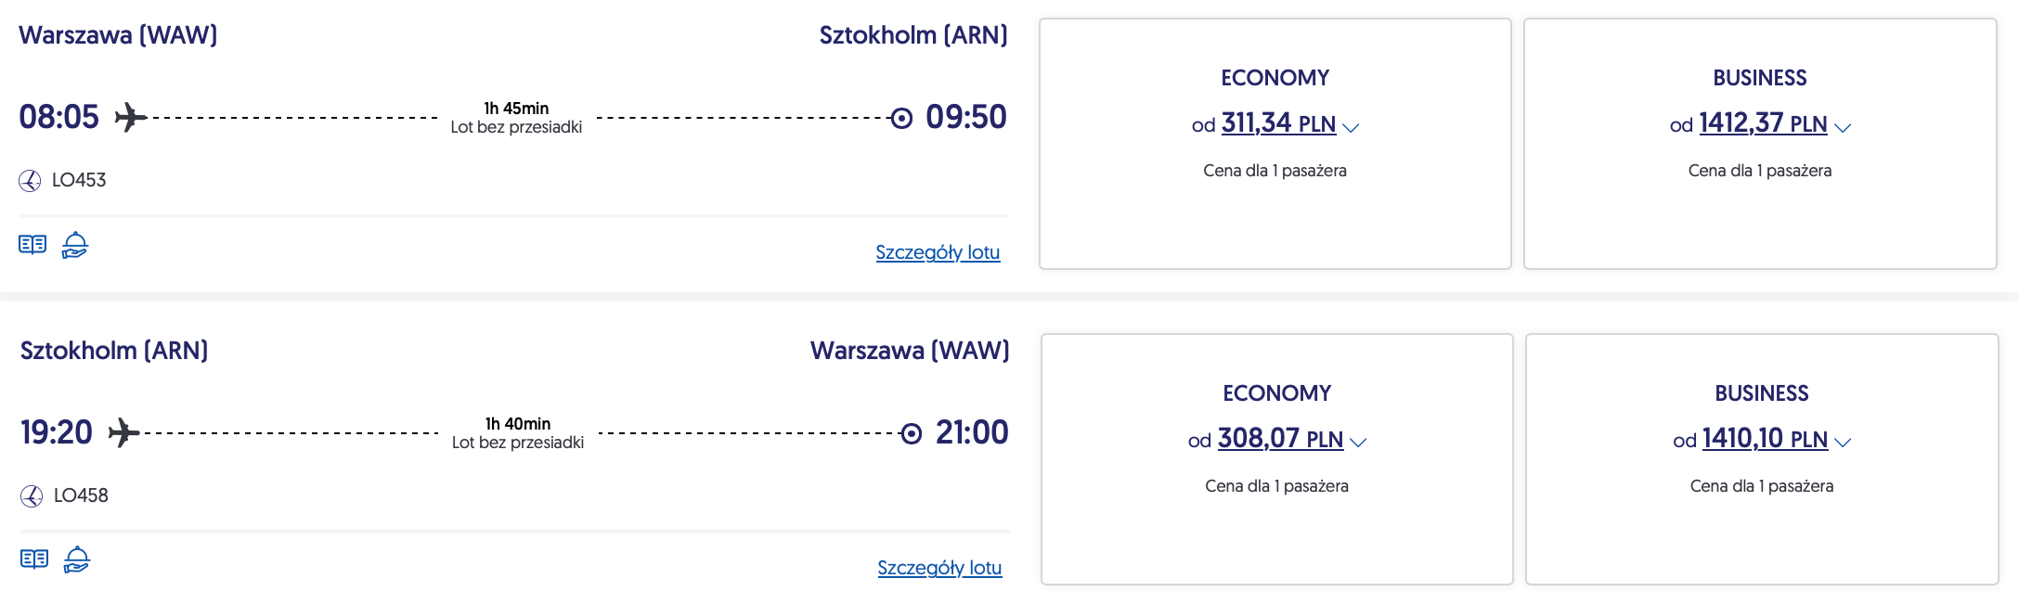Viewport: 2019px width, 604px height.
Task: Click the arrival marker icon beside 09:50
Action: (901, 118)
